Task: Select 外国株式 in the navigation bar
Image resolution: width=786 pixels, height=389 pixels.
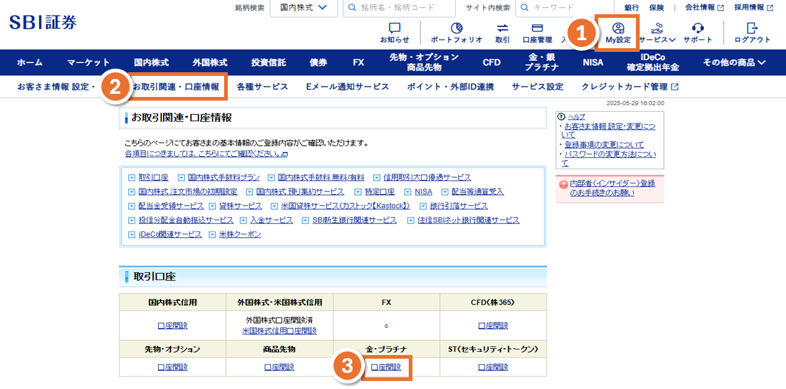Action: (x=210, y=62)
